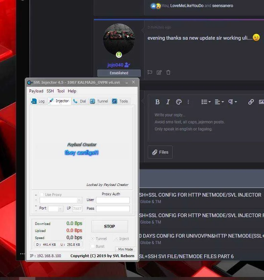This screenshot has width=264, height=280.
Task: Open the text color palette in editor
Action: point(179,102)
